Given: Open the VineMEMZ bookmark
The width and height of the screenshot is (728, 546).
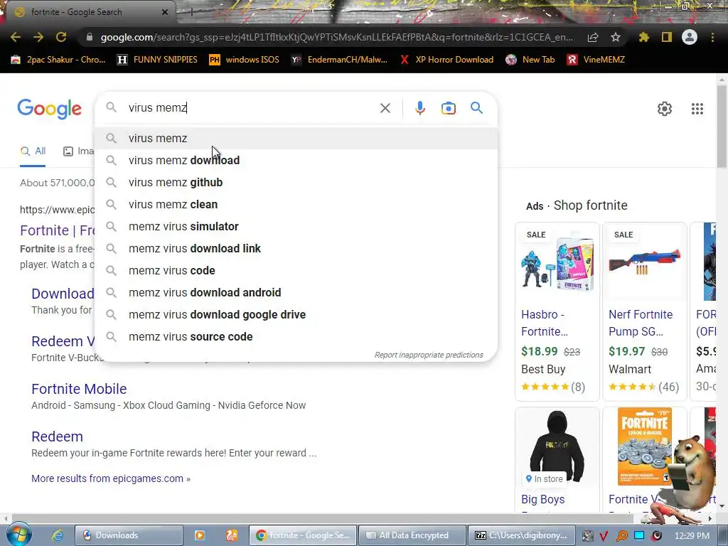Looking at the screenshot, I should pos(596,60).
